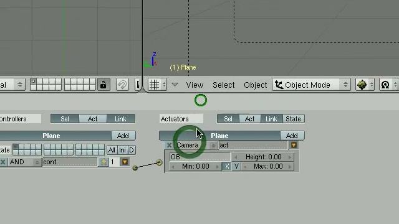Click the All states button

[112, 150]
